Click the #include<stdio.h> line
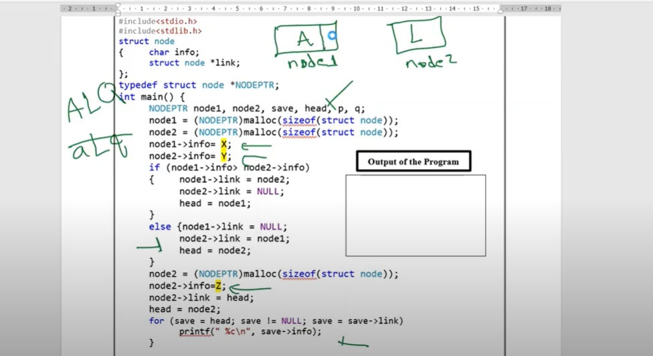Image resolution: width=653 pixels, height=356 pixels. click(x=158, y=21)
